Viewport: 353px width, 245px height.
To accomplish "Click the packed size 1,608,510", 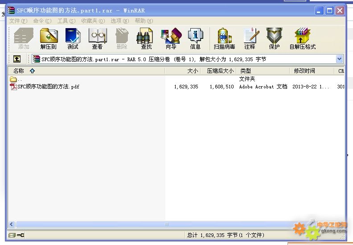I will (x=222, y=87).
